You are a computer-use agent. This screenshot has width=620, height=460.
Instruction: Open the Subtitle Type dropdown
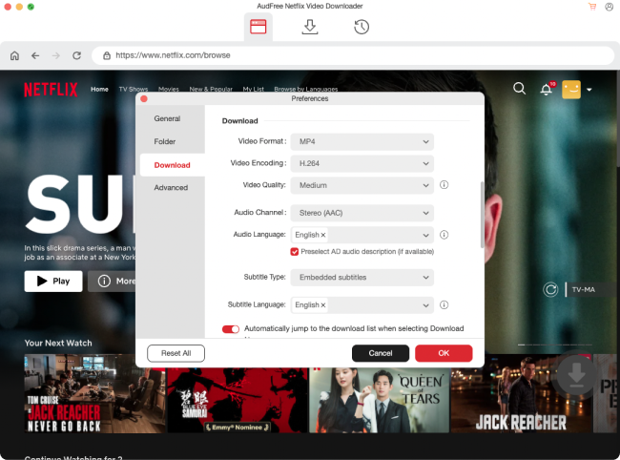362,278
